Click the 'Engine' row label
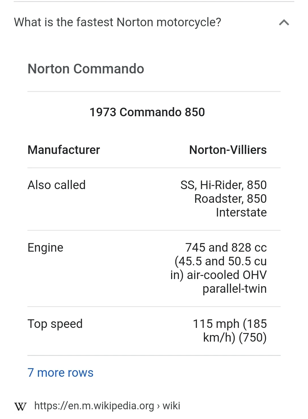The image size is (308, 419). pyautogui.click(x=45, y=248)
